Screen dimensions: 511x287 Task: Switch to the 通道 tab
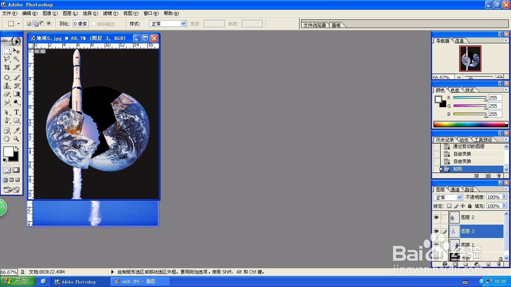coord(455,189)
